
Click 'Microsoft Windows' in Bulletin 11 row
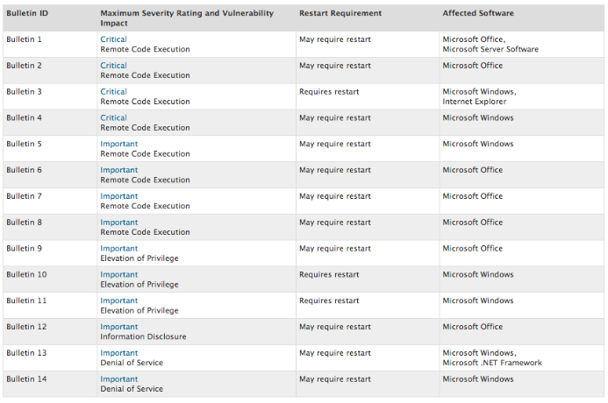click(477, 300)
